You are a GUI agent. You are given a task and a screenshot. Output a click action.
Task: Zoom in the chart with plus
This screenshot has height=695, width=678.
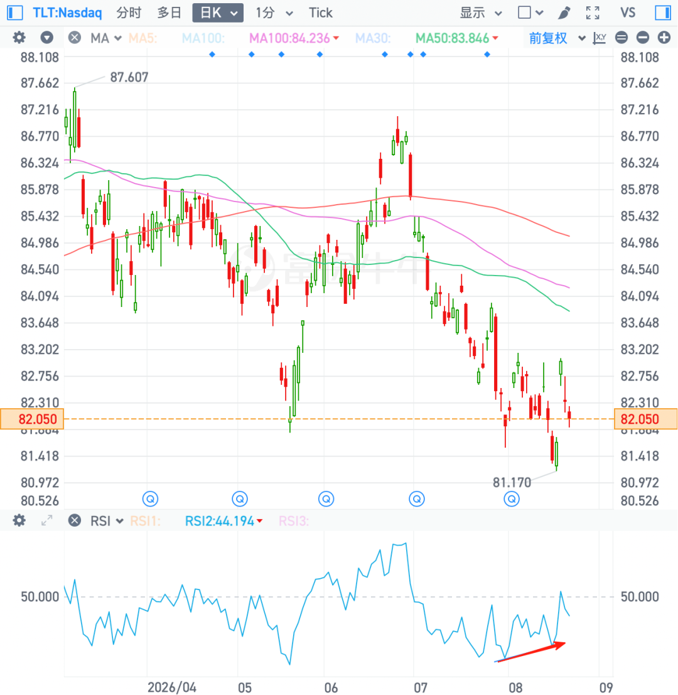click(x=664, y=38)
